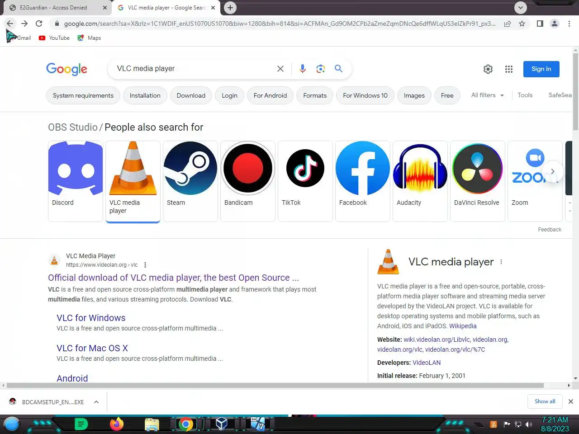Viewport: 579px width, 434px height.
Task: Clear the search box text
Action: (280, 69)
